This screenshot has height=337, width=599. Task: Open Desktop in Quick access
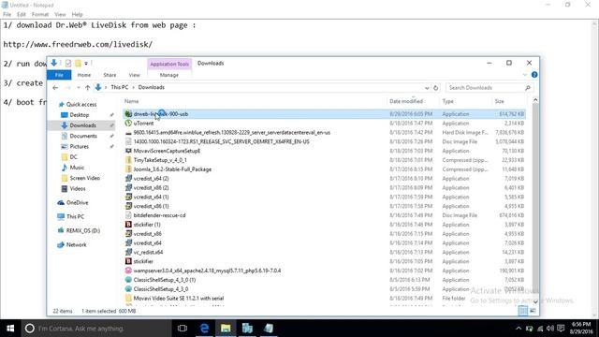pyautogui.click(x=79, y=114)
